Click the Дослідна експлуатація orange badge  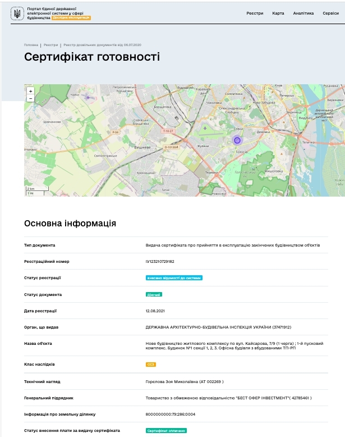tap(71, 17)
